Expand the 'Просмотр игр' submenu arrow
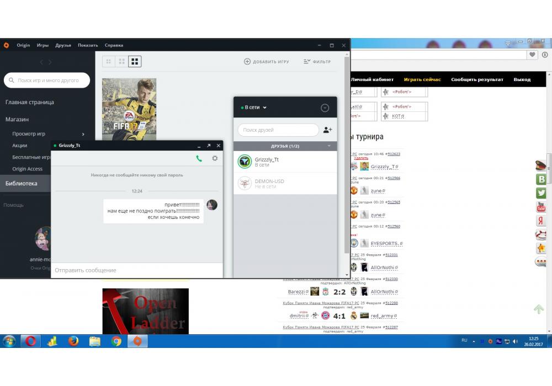Image resolution: width=552 pixels, height=386 pixels. point(83,134)
